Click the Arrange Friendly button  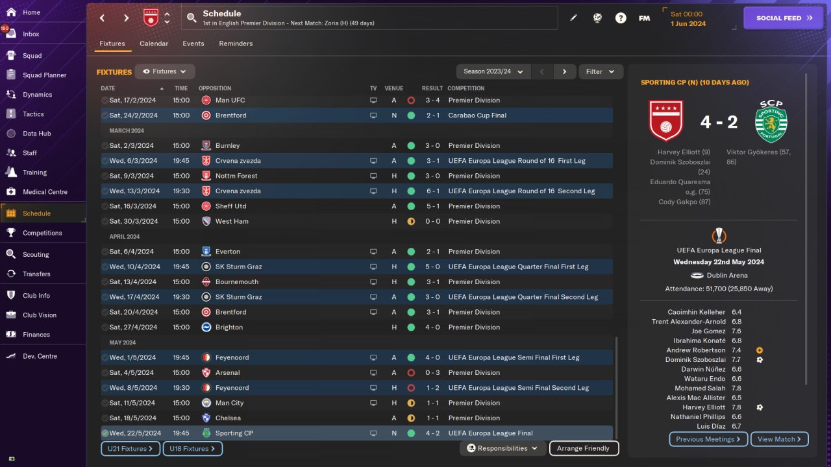point(584,448)
